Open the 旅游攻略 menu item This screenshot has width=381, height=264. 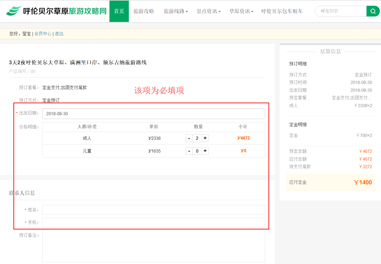coord(143,11)
